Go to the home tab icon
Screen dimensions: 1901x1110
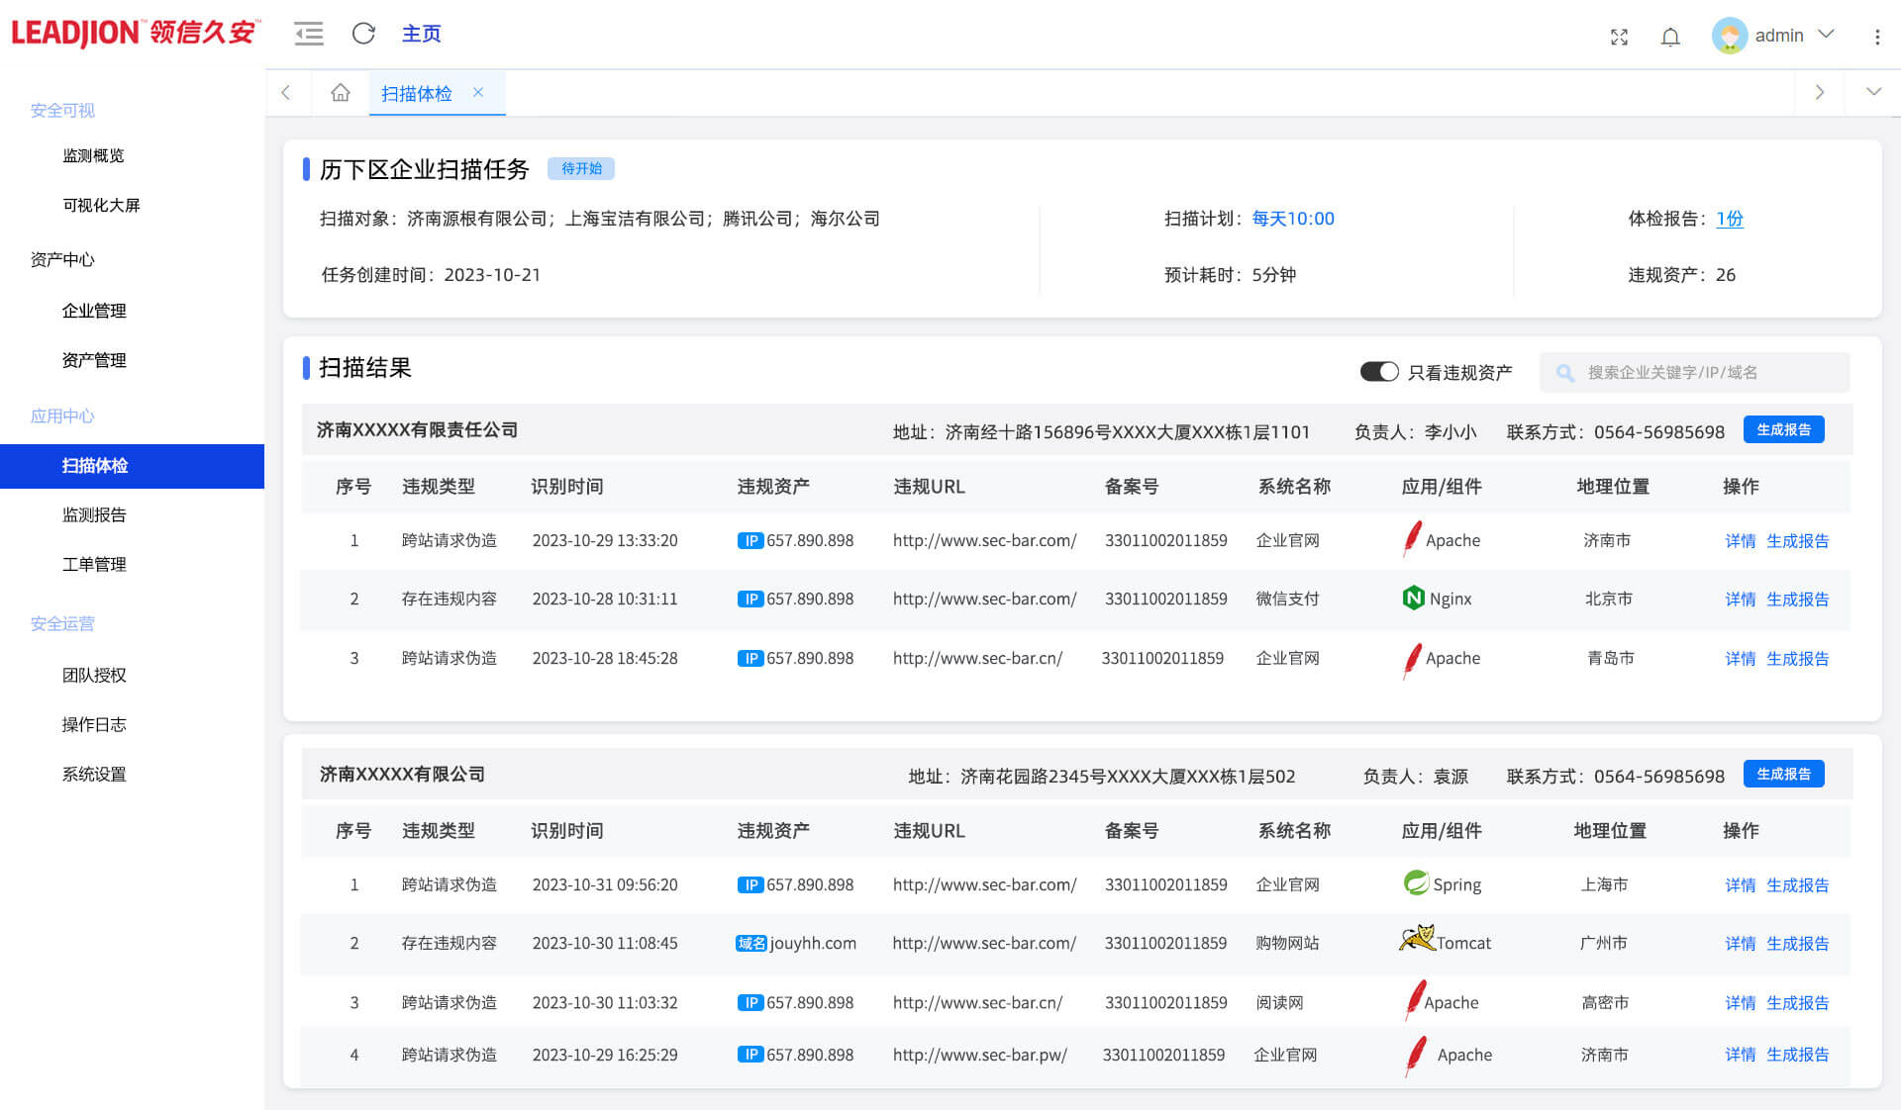pos(341,92)
